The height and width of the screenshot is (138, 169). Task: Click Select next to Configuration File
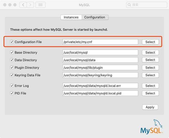coord(150,42)
